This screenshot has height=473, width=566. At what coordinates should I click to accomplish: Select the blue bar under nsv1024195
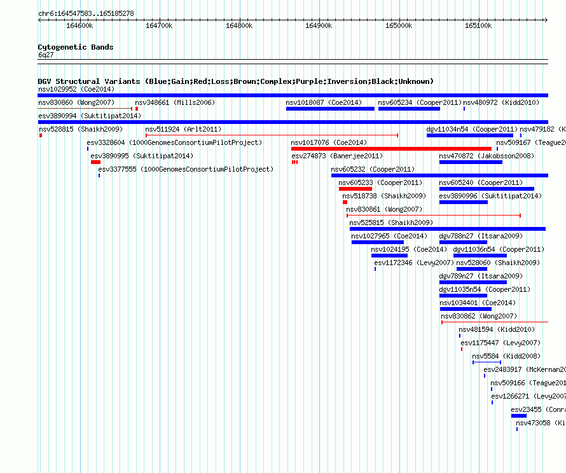click(389, 256)
